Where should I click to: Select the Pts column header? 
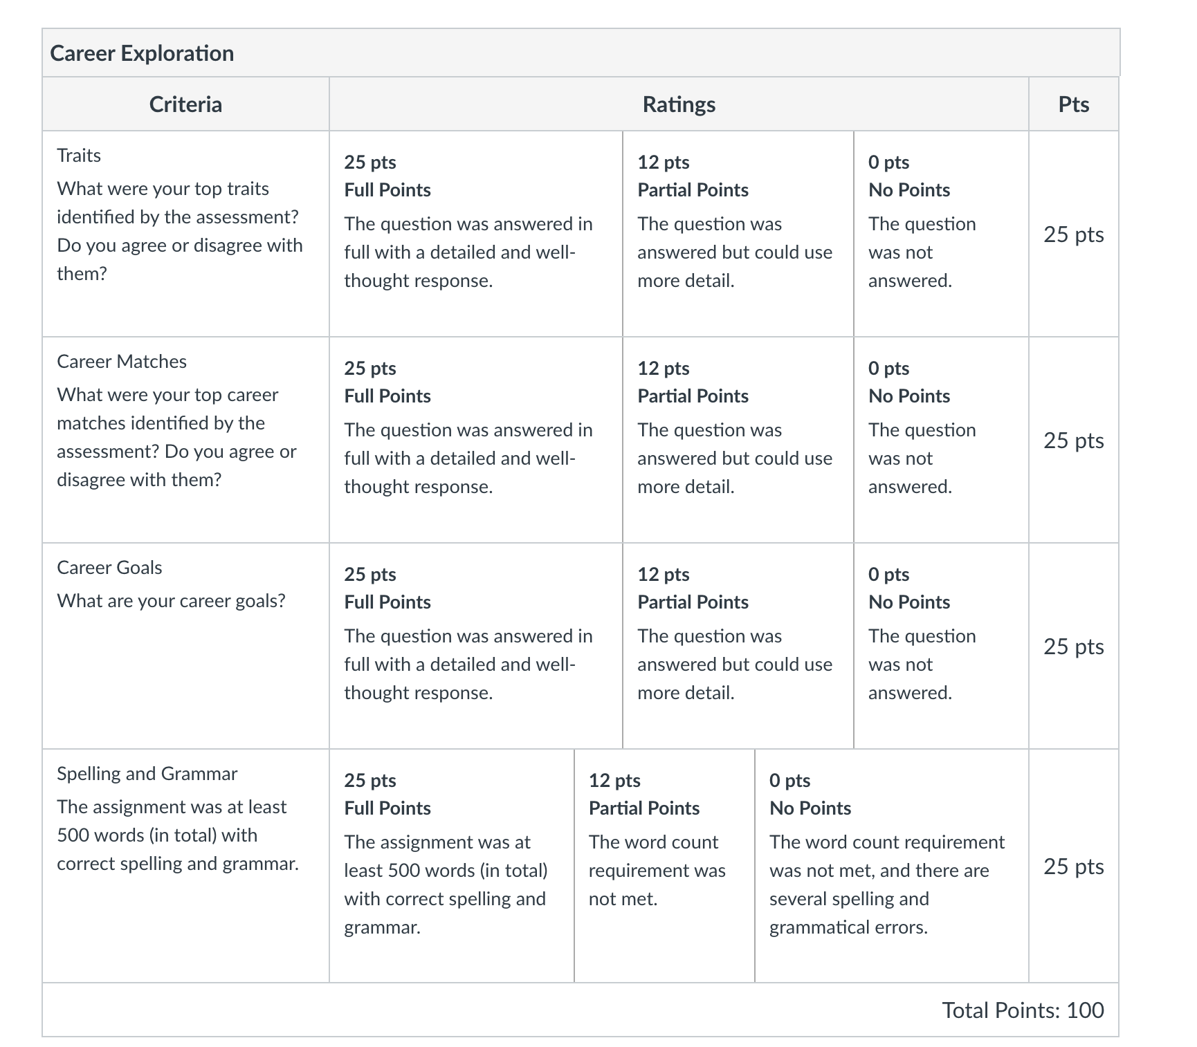pos(1074,104)
